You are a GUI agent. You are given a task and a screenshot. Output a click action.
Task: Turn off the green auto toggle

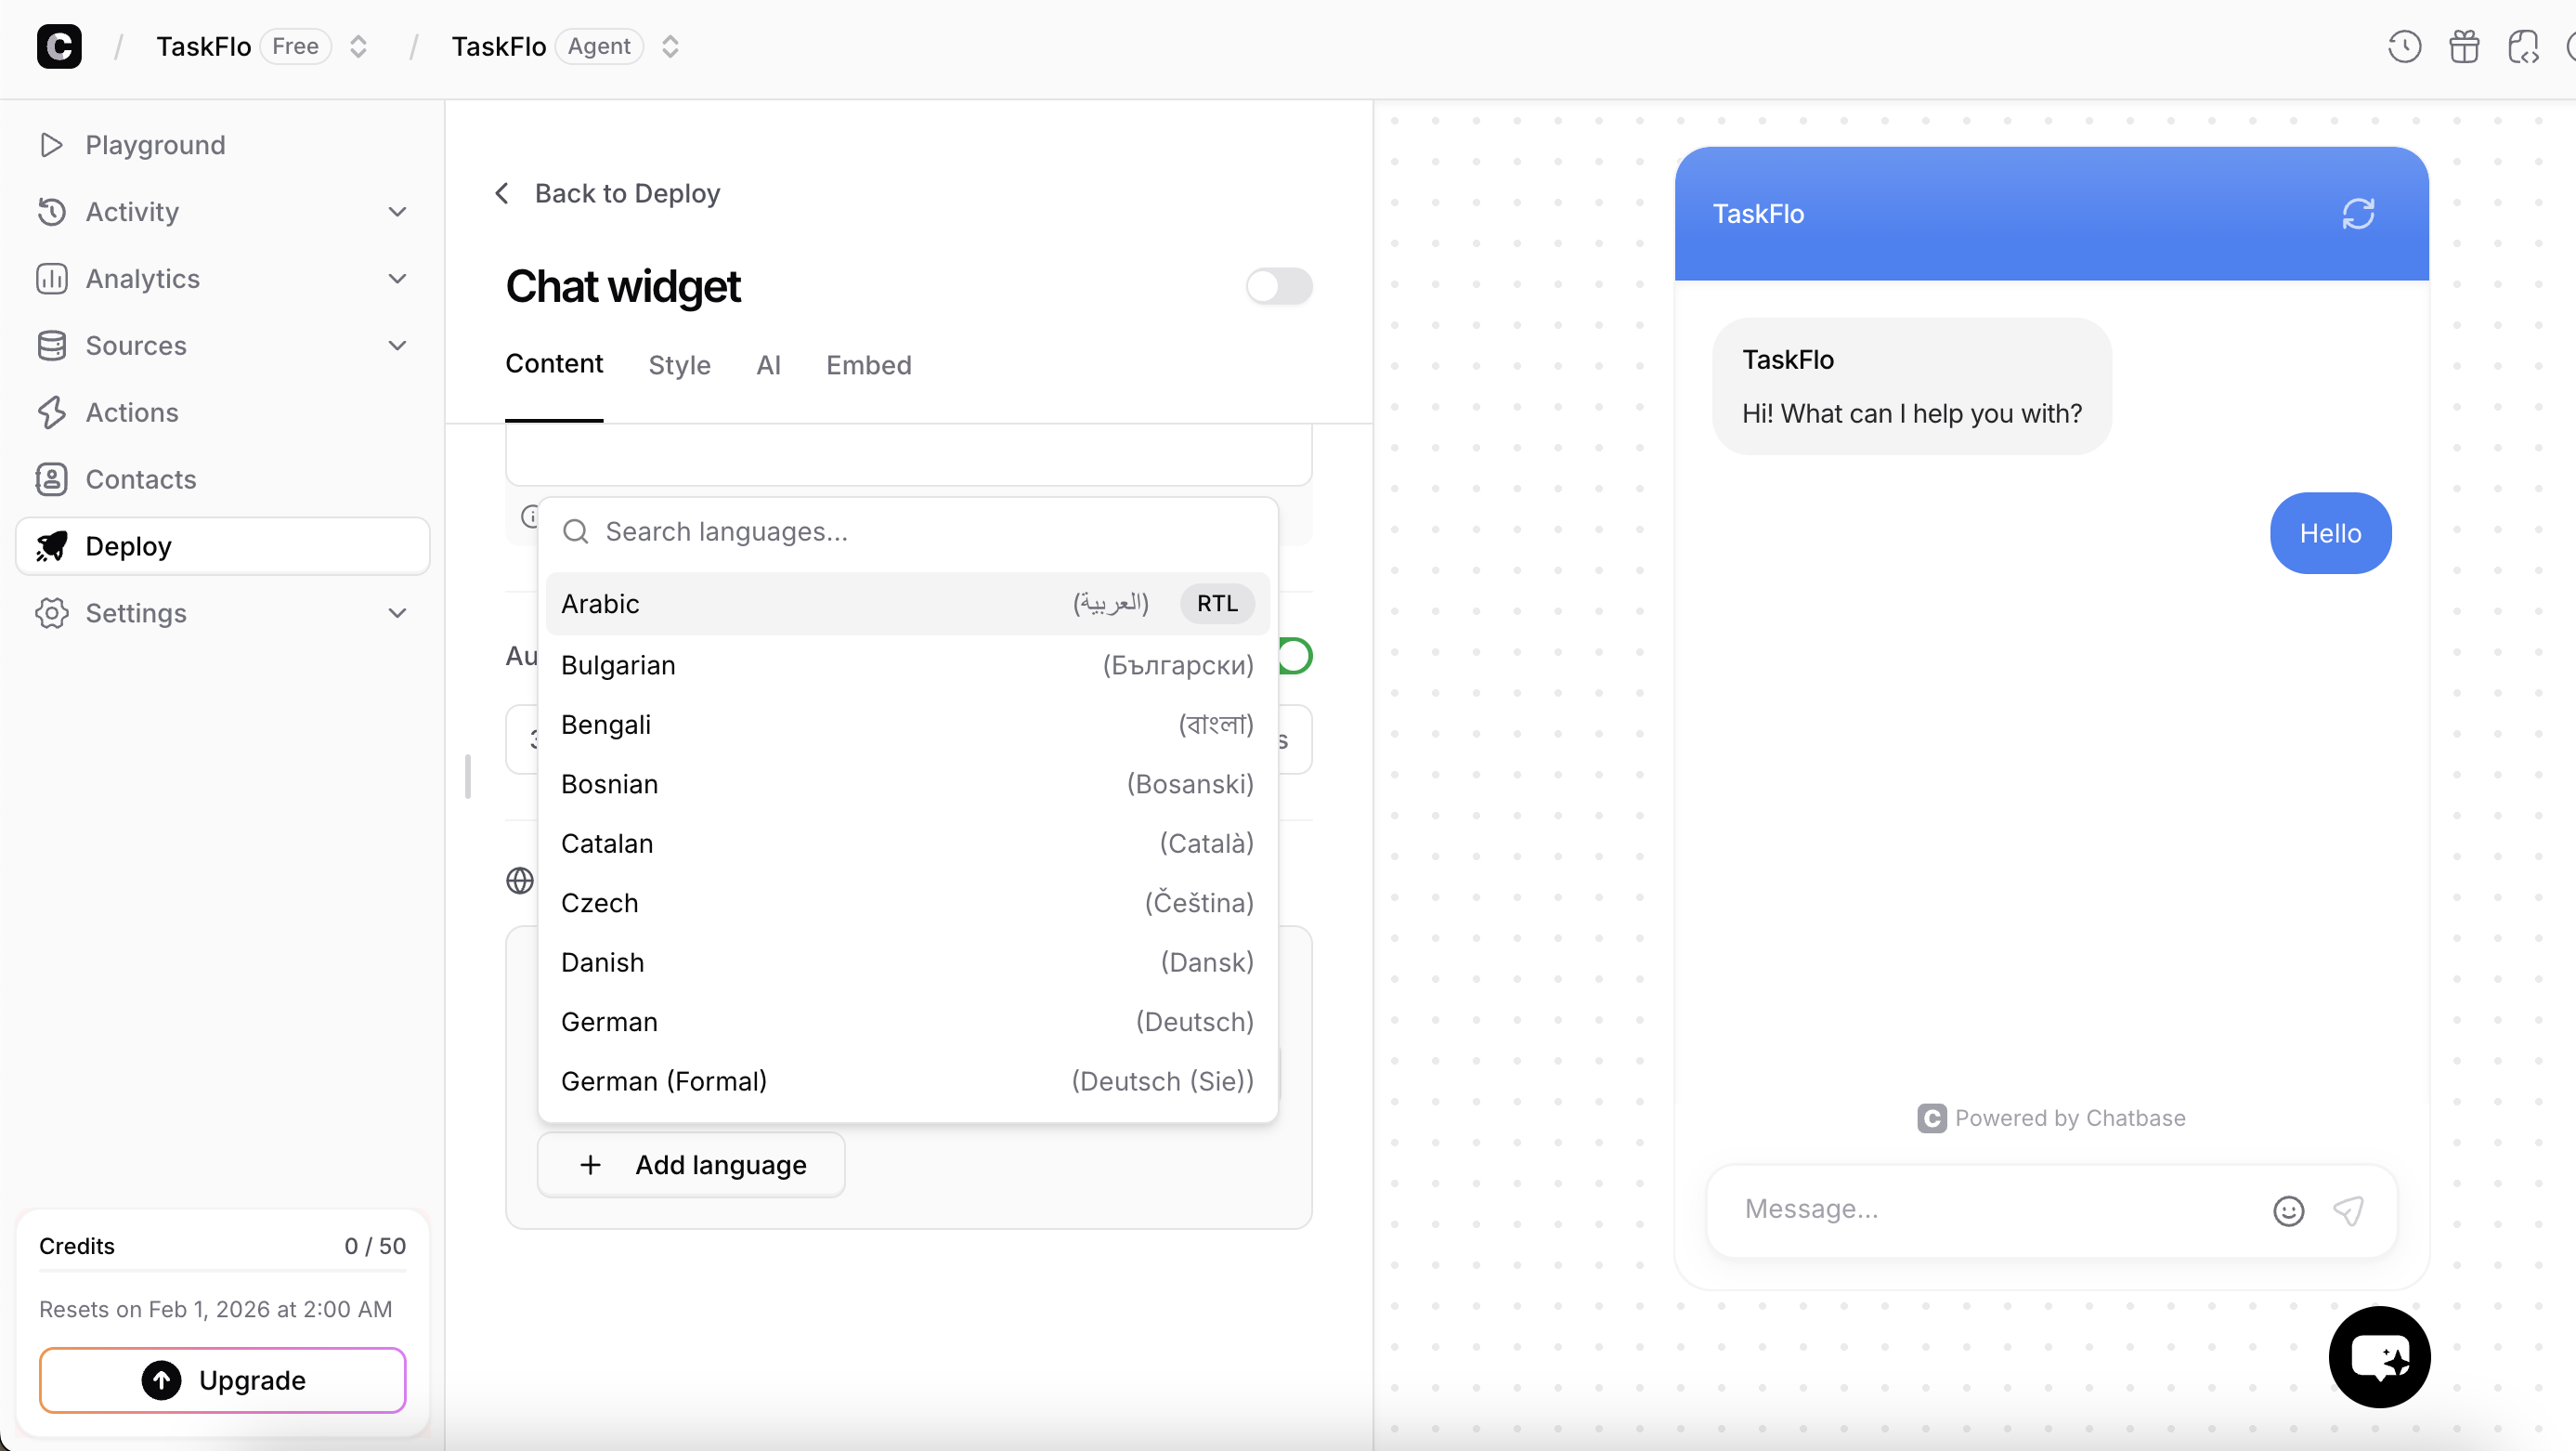1295,656
